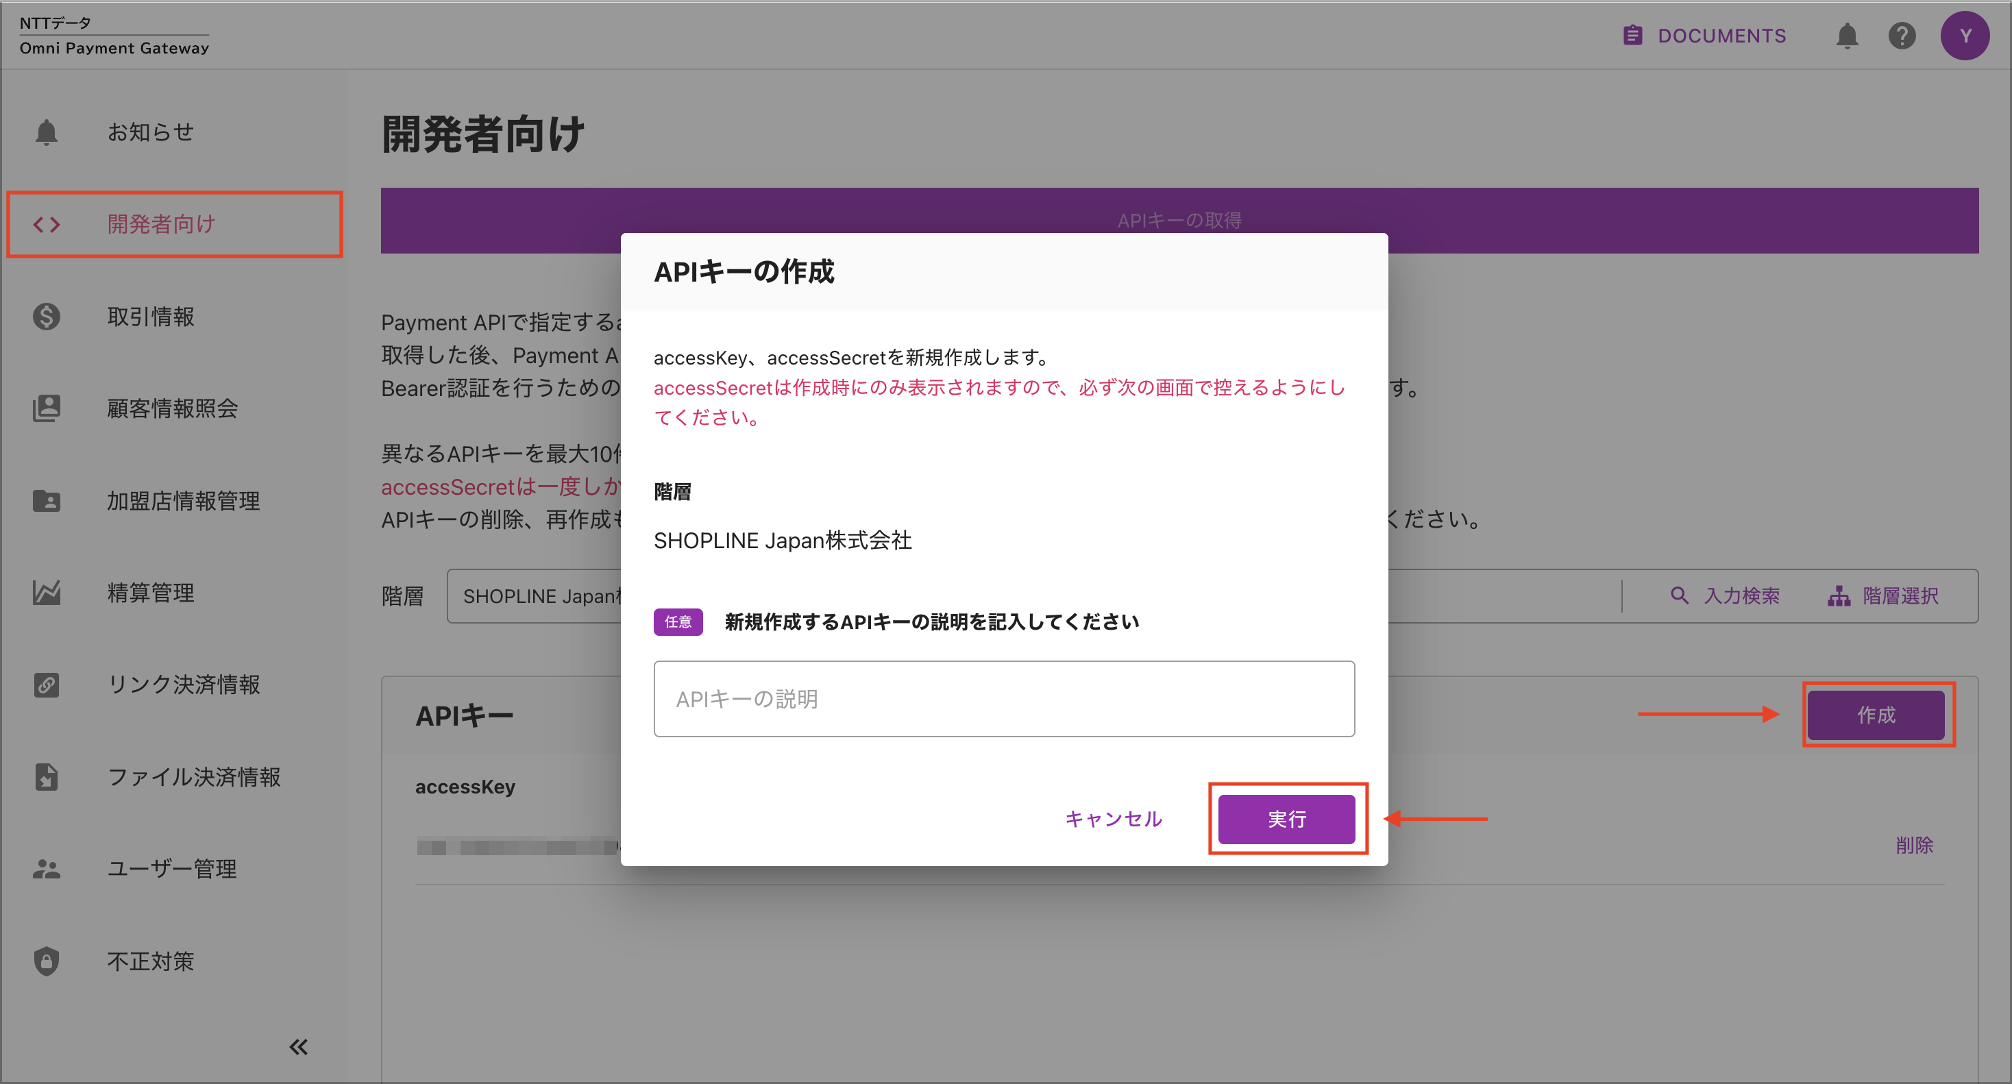Viewport: 2012px width, 1084px height.
Task: Click the 開発者向け code brackets icon
Action: coord(46,224)
